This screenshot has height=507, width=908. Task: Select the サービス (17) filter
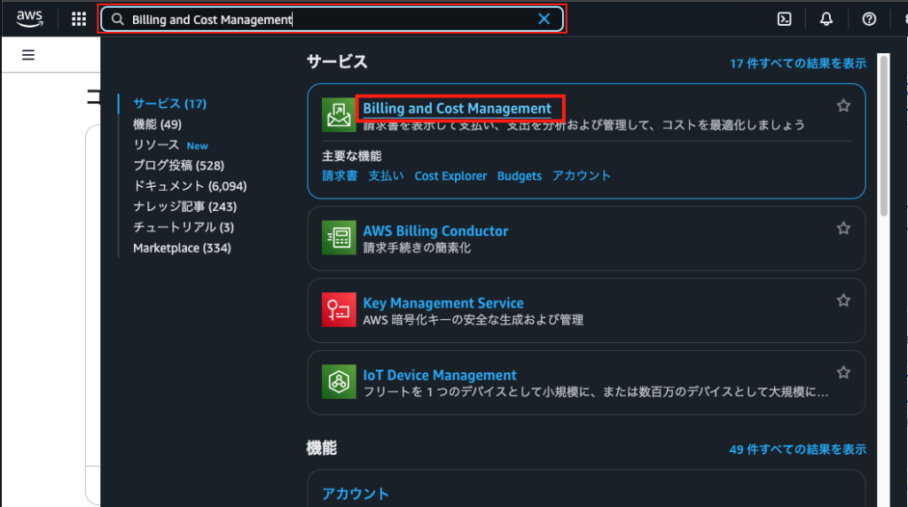(x=169, y=104)
